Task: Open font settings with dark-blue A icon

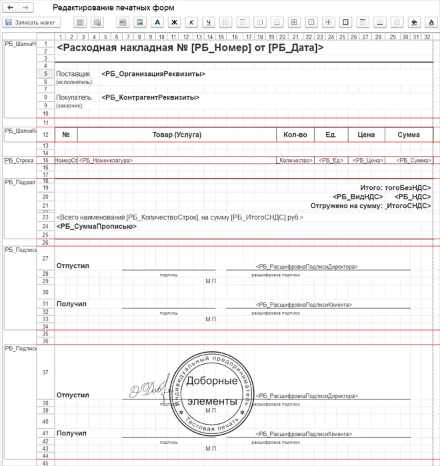Action: tap(157, 22)
